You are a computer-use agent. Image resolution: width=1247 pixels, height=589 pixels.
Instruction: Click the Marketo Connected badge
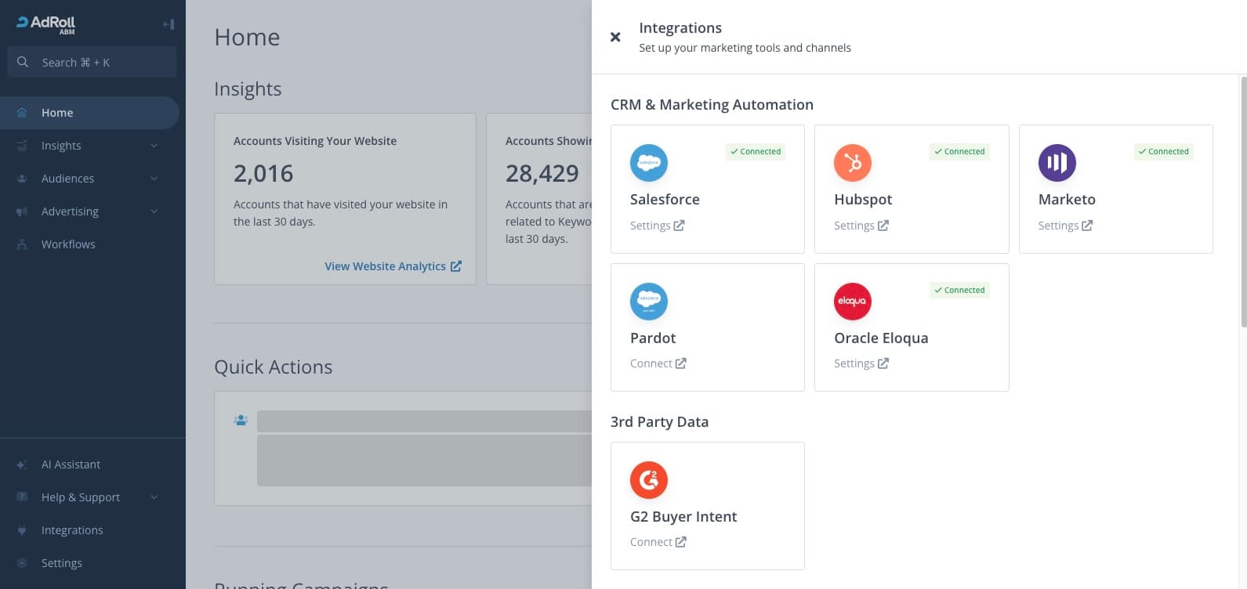1164,151
